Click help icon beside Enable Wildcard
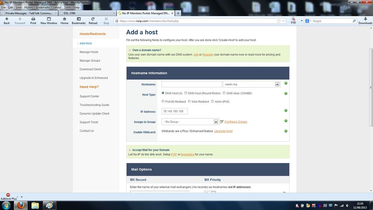Screen dimensions: 373x210 [286, 131]
